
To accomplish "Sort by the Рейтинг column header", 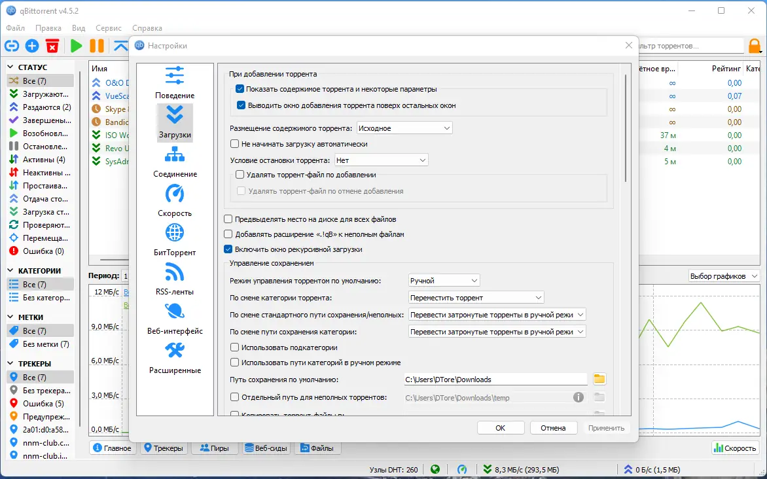I will tap(726, 69).
